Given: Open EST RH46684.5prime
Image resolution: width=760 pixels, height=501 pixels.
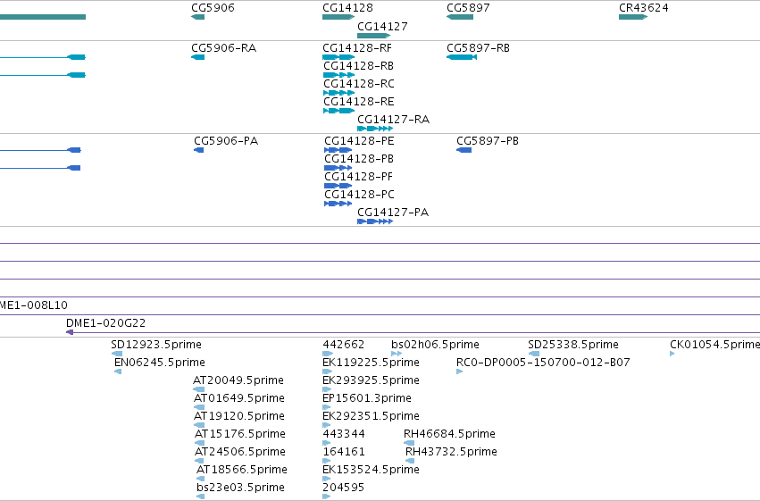Looking at the screenshot, I should pos(449,434).
